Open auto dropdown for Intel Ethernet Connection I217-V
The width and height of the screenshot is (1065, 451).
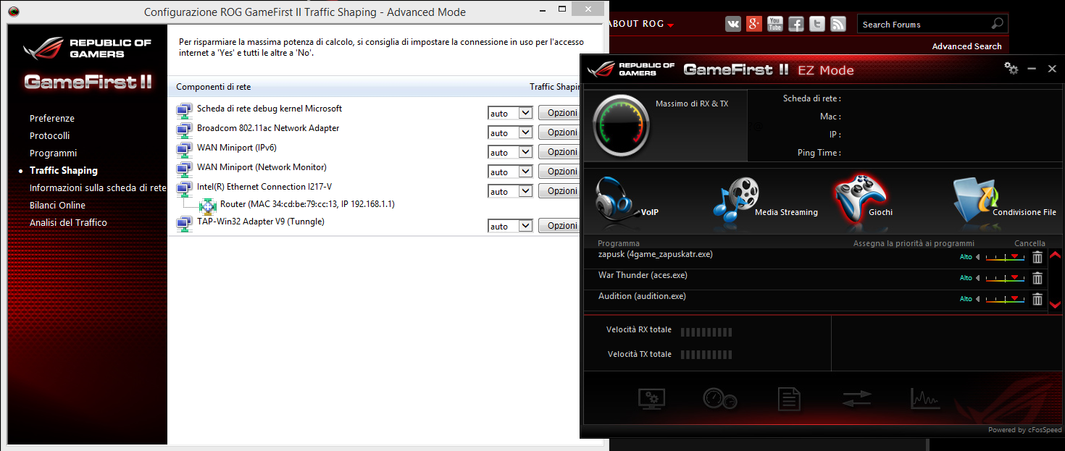(510, 190)
